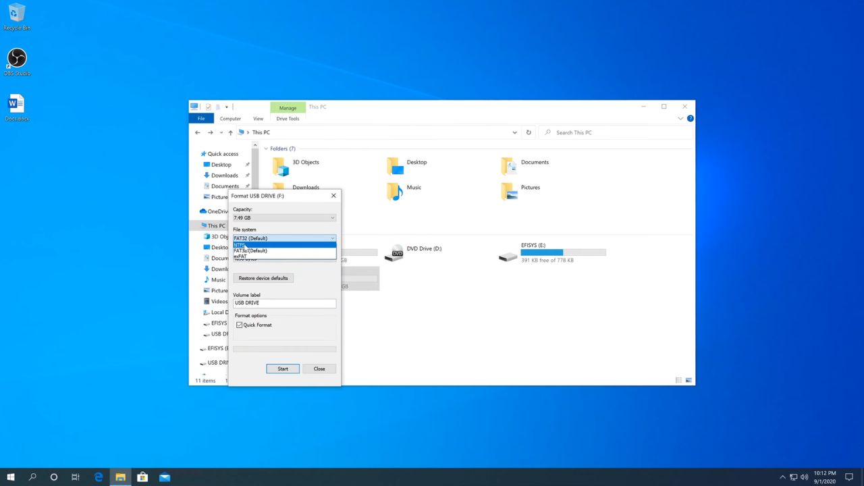Open the File tab in ribbon

click(201, 119)
